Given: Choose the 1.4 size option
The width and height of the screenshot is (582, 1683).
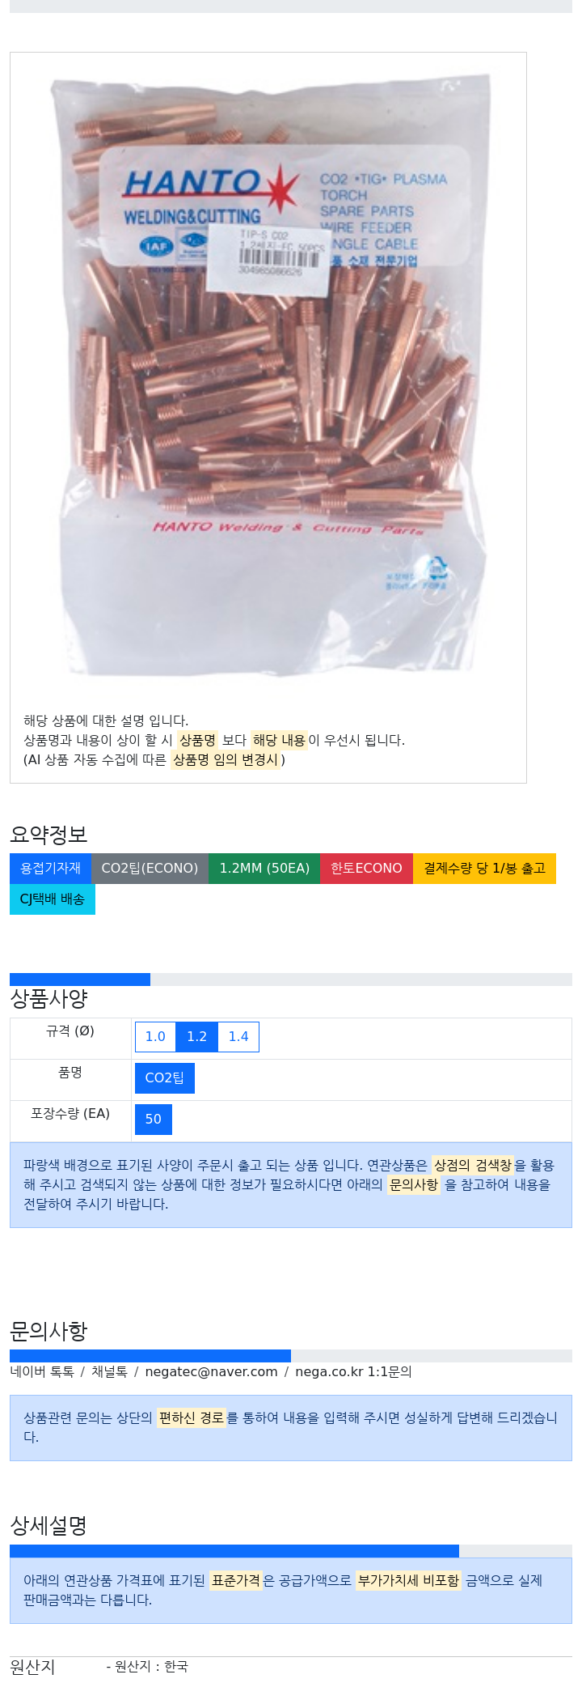Looking at the screenshot, I should 238,1036.
